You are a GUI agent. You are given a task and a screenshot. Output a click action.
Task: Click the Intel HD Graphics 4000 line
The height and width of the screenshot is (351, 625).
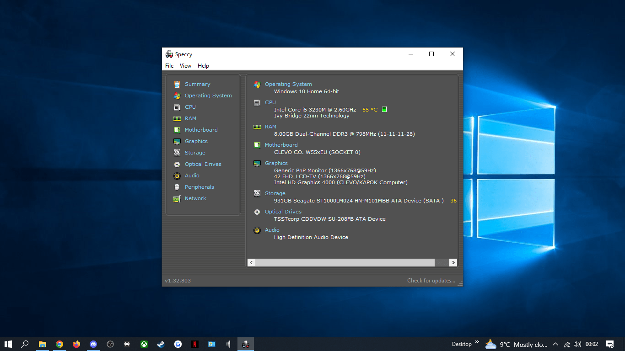click(341, 182)
